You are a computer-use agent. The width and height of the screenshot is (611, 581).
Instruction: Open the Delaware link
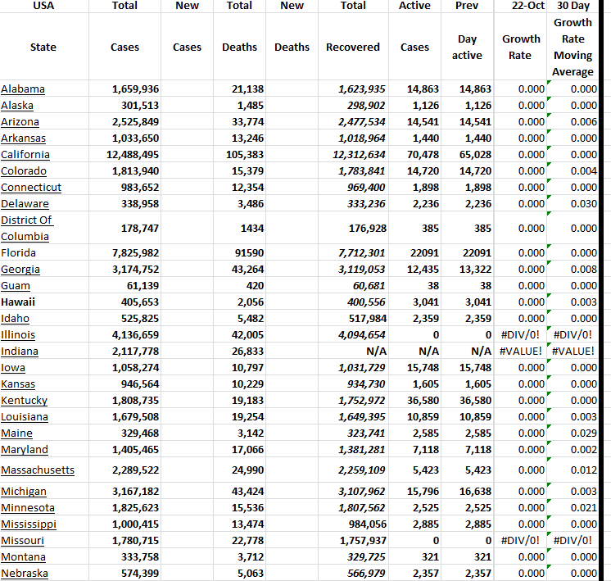[25, 204]
